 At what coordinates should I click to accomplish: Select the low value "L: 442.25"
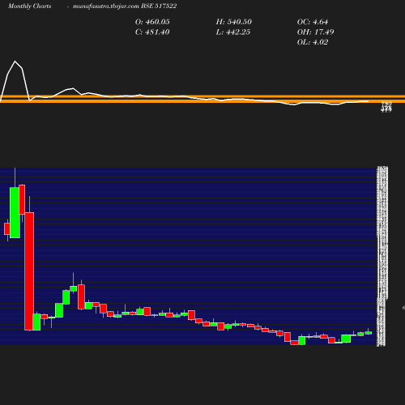233,32
